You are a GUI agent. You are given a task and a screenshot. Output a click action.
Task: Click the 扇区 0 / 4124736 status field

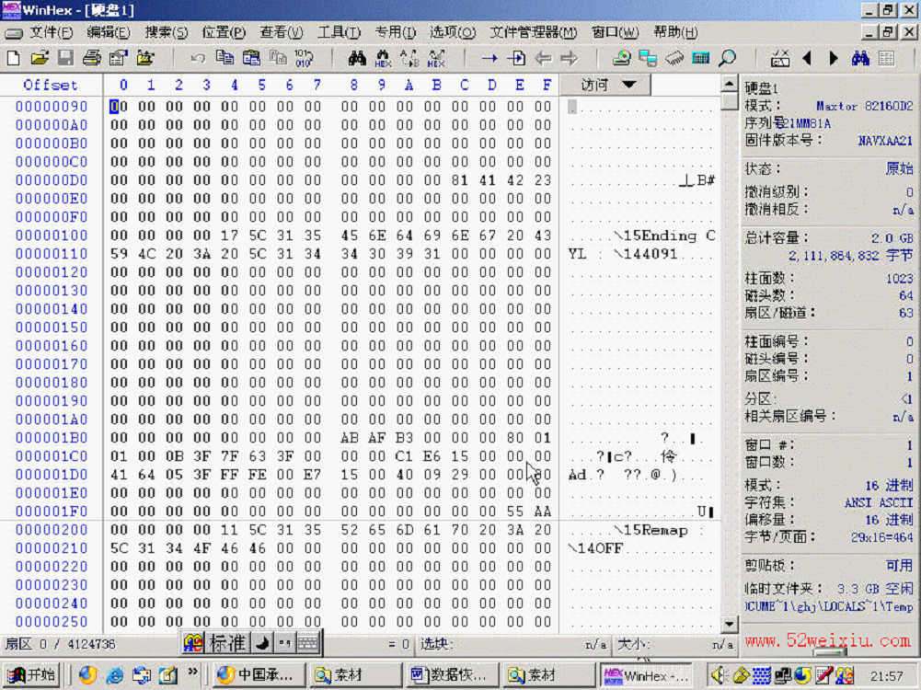[61, 644]
